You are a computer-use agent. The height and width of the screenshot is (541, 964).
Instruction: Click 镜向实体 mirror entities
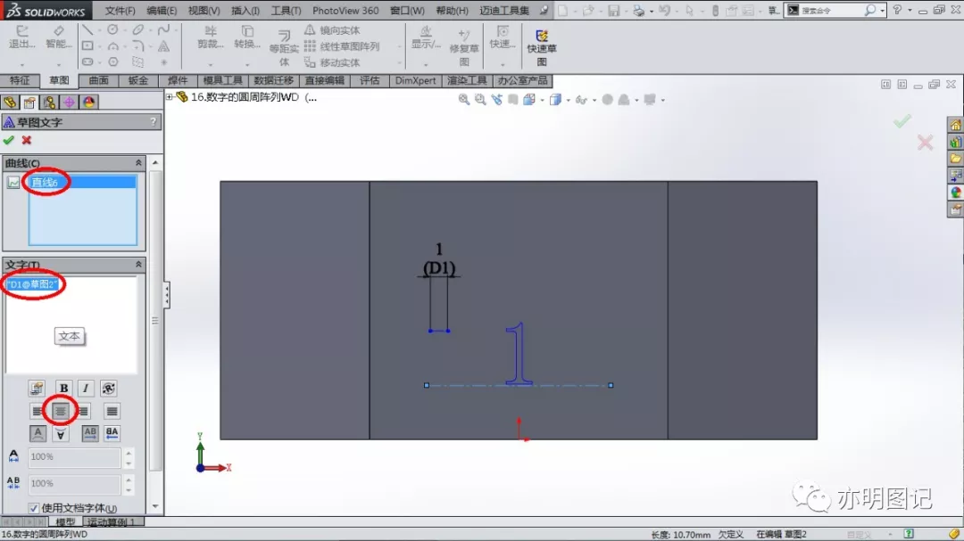point(333,30)
